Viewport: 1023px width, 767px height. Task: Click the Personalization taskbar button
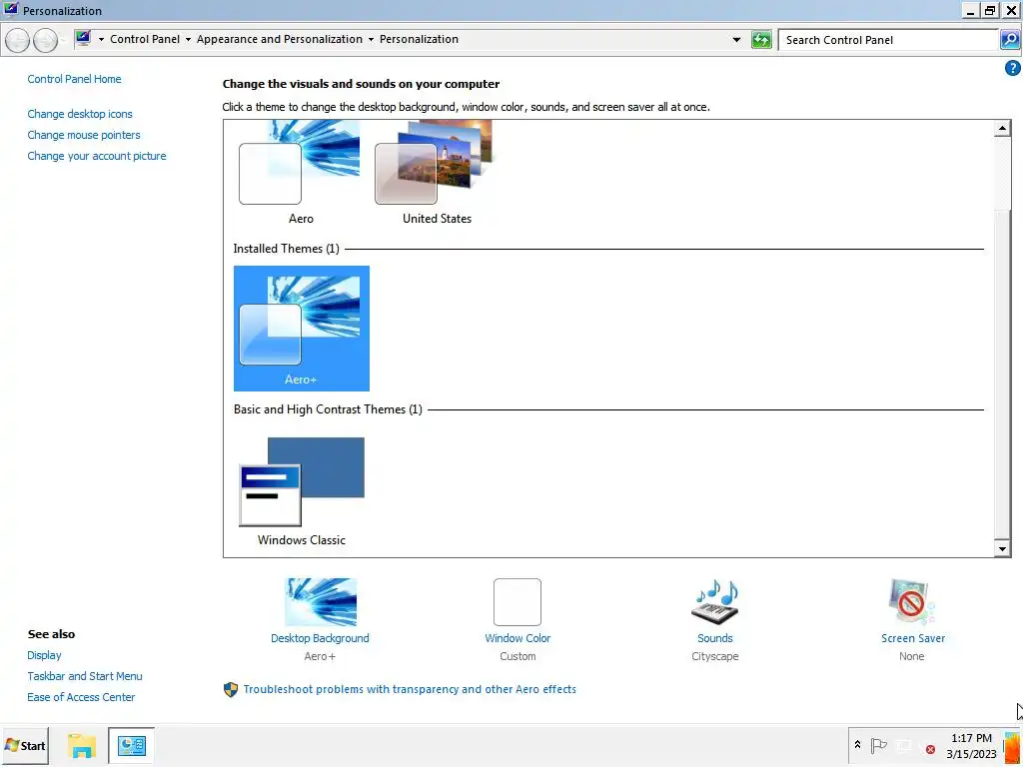click(131, 746)
